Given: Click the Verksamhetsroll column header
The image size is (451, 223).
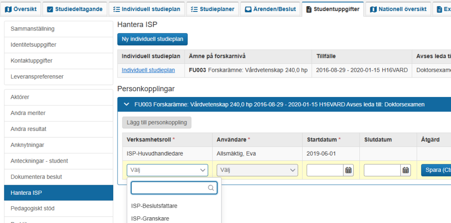Looking at the screenshot, I should 167,140.
